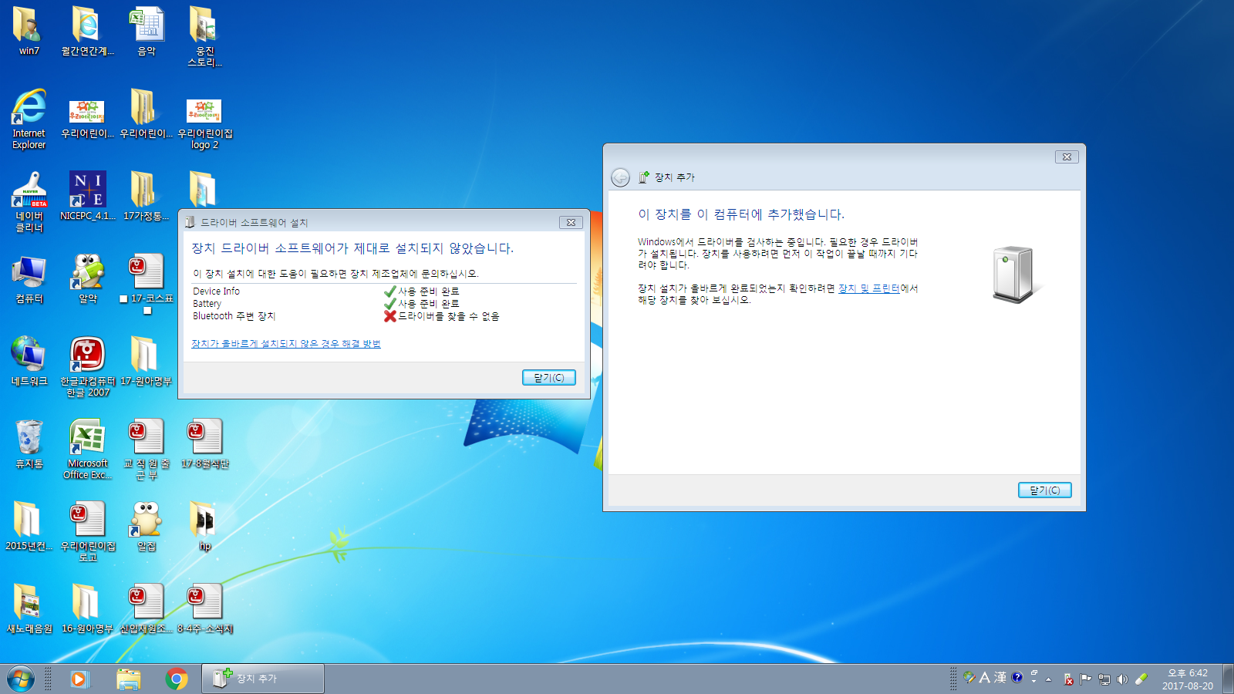The image size is (1234, 694).
Task: Click the Show desktop strip
Action: tap(1228, 679)
